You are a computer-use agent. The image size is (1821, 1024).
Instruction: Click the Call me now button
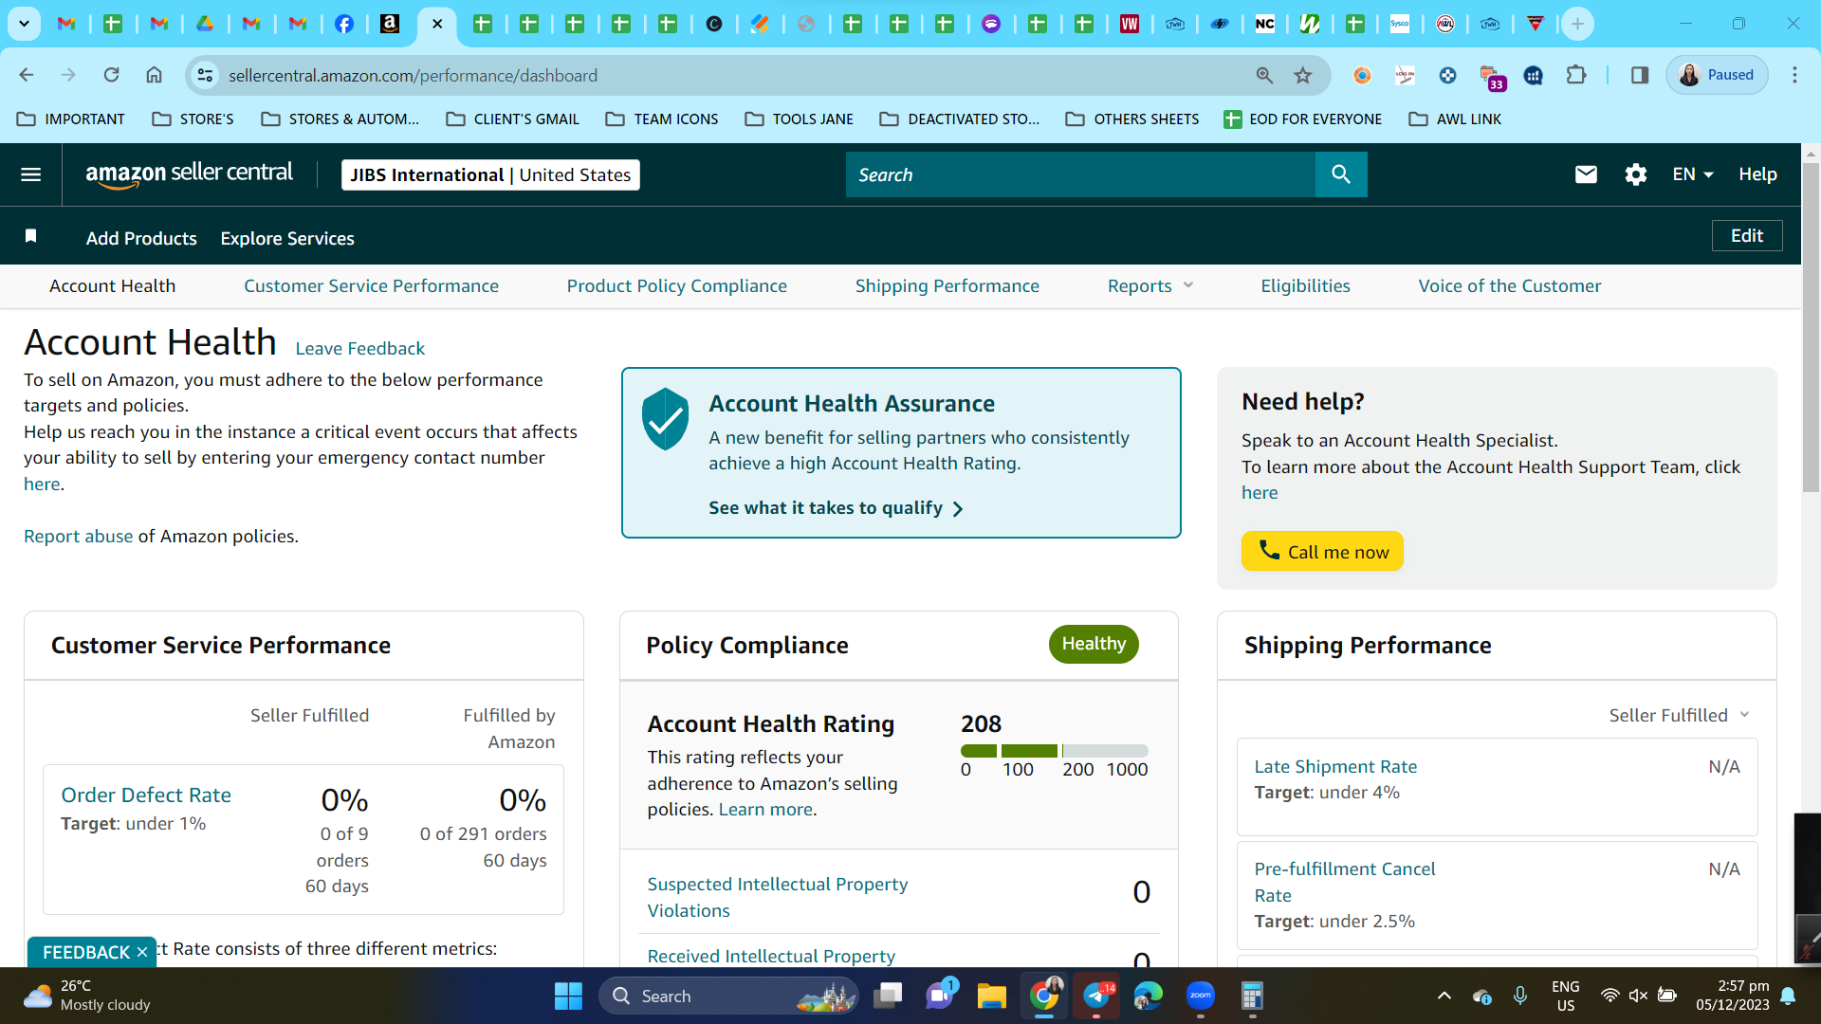(1322, 551)
